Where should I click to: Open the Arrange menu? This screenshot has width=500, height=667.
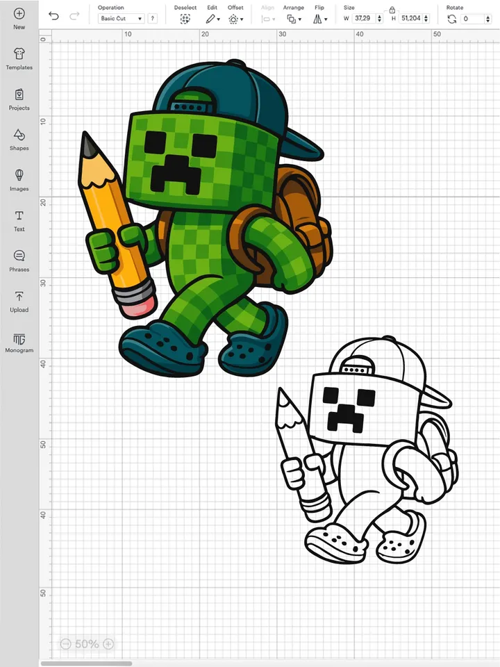pyautogui.click(x=293, y=19)
